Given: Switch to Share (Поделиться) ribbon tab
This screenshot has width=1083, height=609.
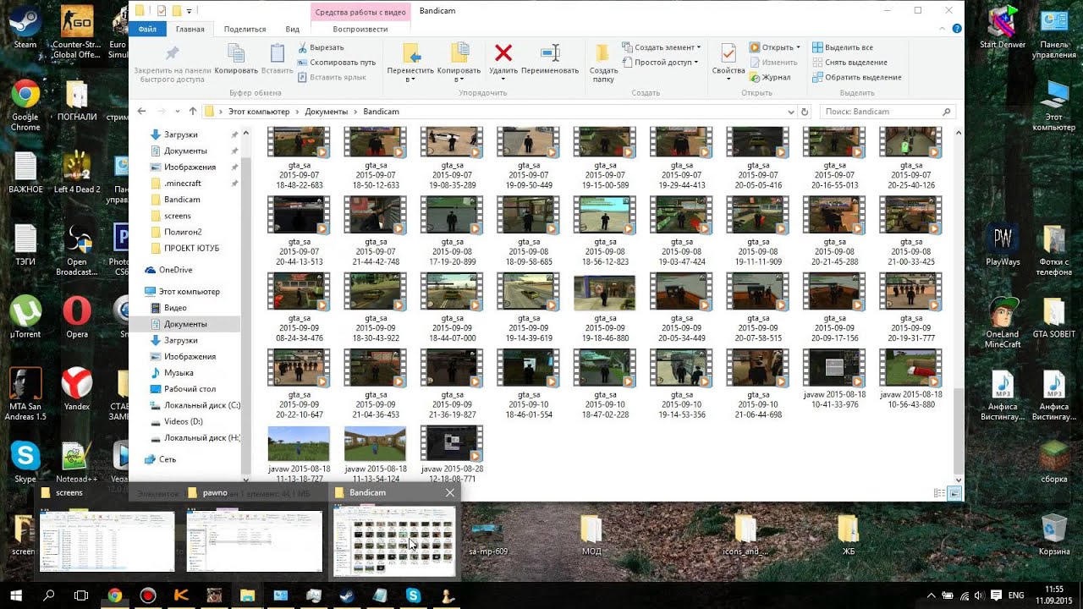Looking at the screenshot, I should click(245, 29).
